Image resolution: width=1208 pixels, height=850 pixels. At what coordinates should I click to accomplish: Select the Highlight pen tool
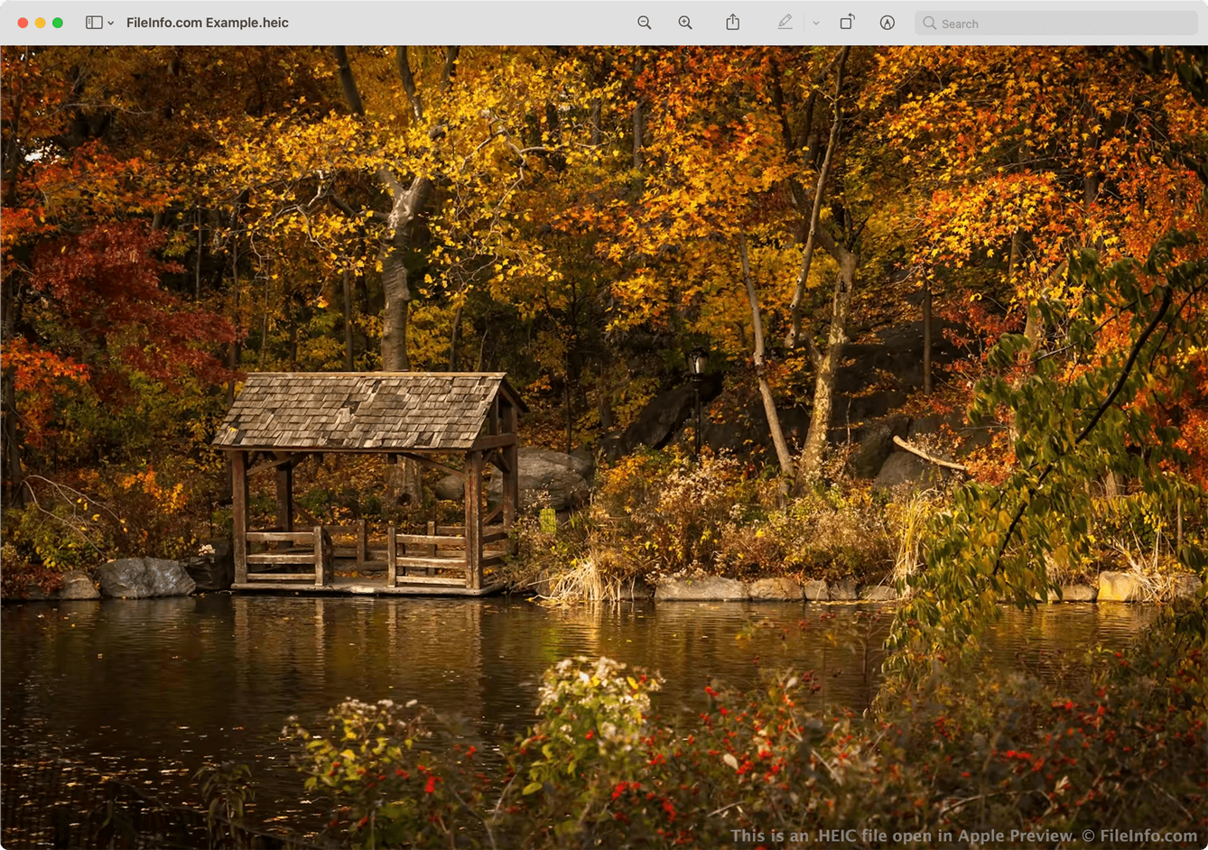785,23
